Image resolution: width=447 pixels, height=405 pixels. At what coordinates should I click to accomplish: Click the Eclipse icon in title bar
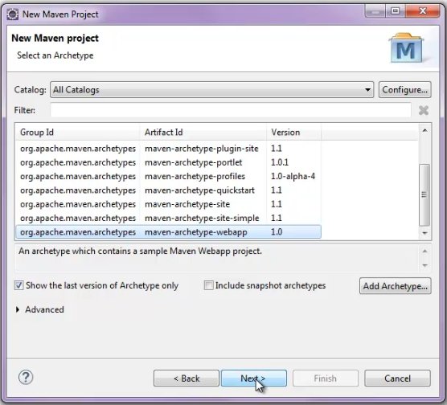click(13, 14)
